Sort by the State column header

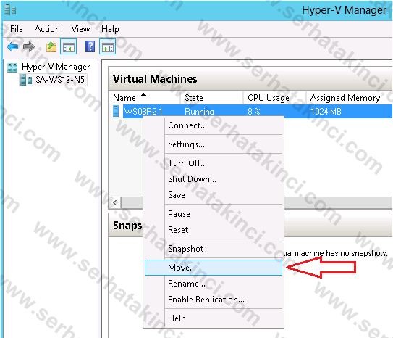tap(211, 98)
